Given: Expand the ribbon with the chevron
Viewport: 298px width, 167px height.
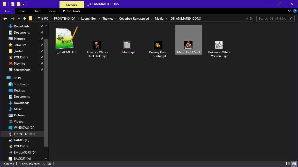Looking at the screenshot, I should click(x=289, y=11).
